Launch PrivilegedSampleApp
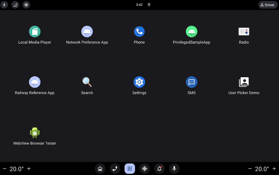 [x=192, y=31]
